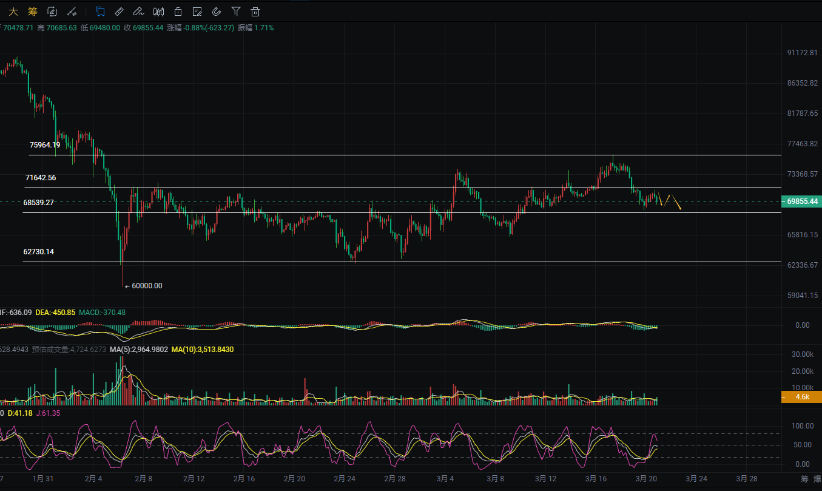Select the freehand pen drawing tool
Image resolution: width=822 pixels, height=491 pixels.
point(139,11)
